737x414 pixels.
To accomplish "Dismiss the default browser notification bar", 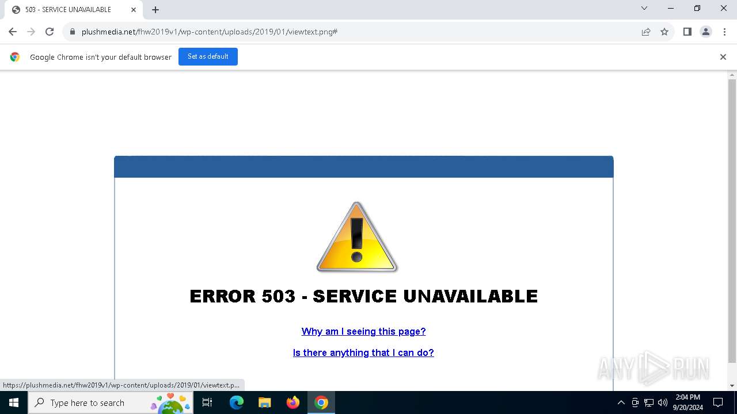I will click(723, 57).
